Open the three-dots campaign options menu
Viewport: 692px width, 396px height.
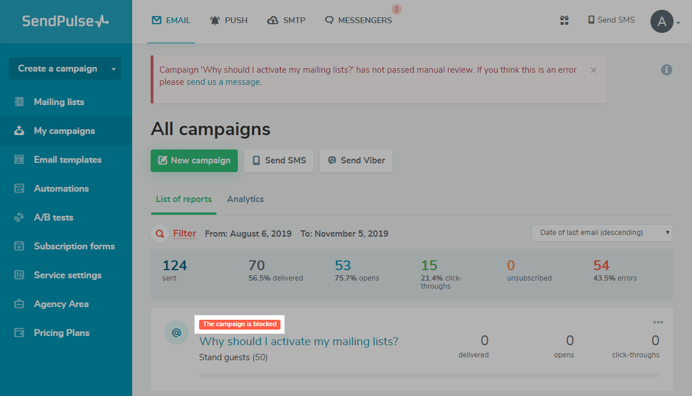(x=658, y=322)
